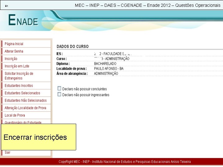Viewport: 223px width, 167px height.
Task: Select the DADOS DO CURSO heading
Action: click(x=72, y=46)
